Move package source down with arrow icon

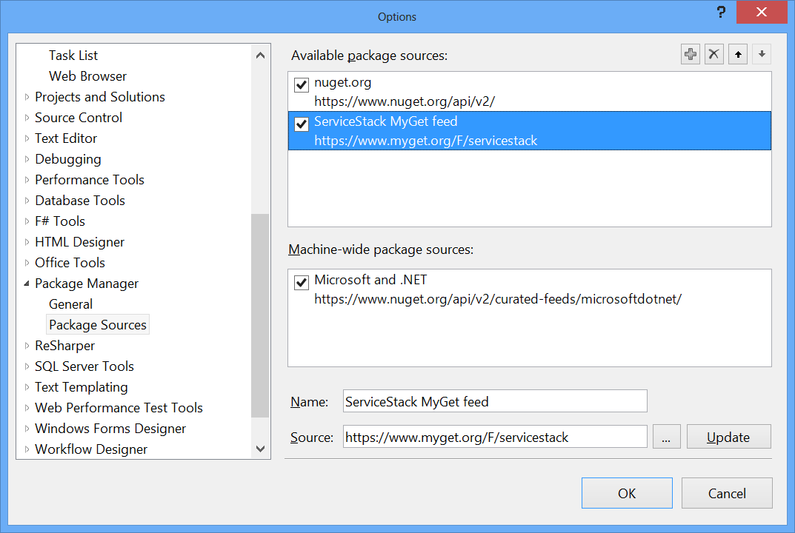pyautogui.click(x=762, y=54)
